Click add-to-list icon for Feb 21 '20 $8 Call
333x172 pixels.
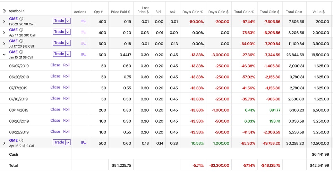[84, 22]
